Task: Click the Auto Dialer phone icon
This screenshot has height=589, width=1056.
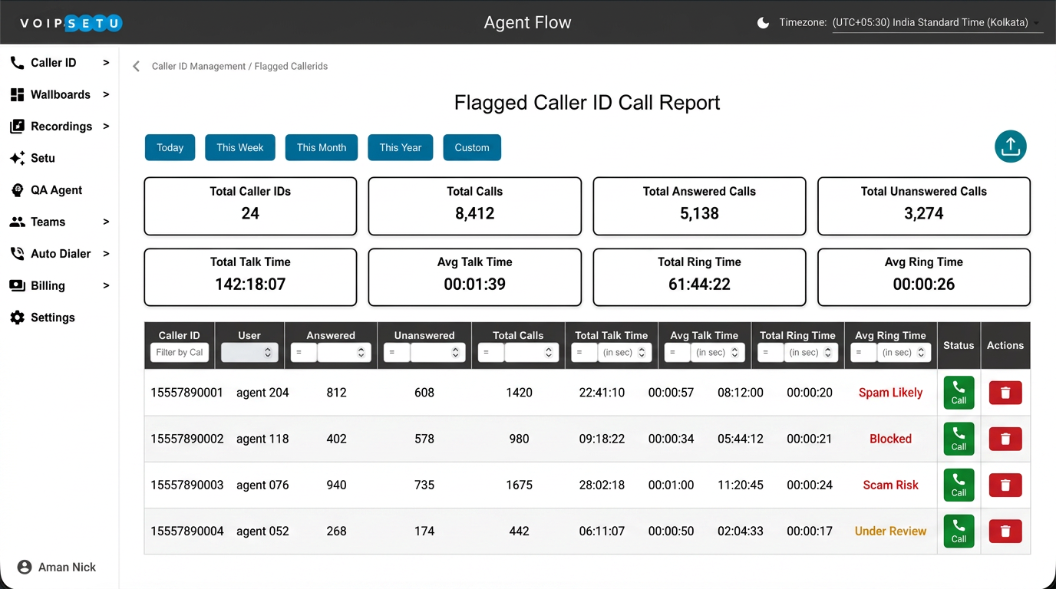Action: click(x=17, y=254)
